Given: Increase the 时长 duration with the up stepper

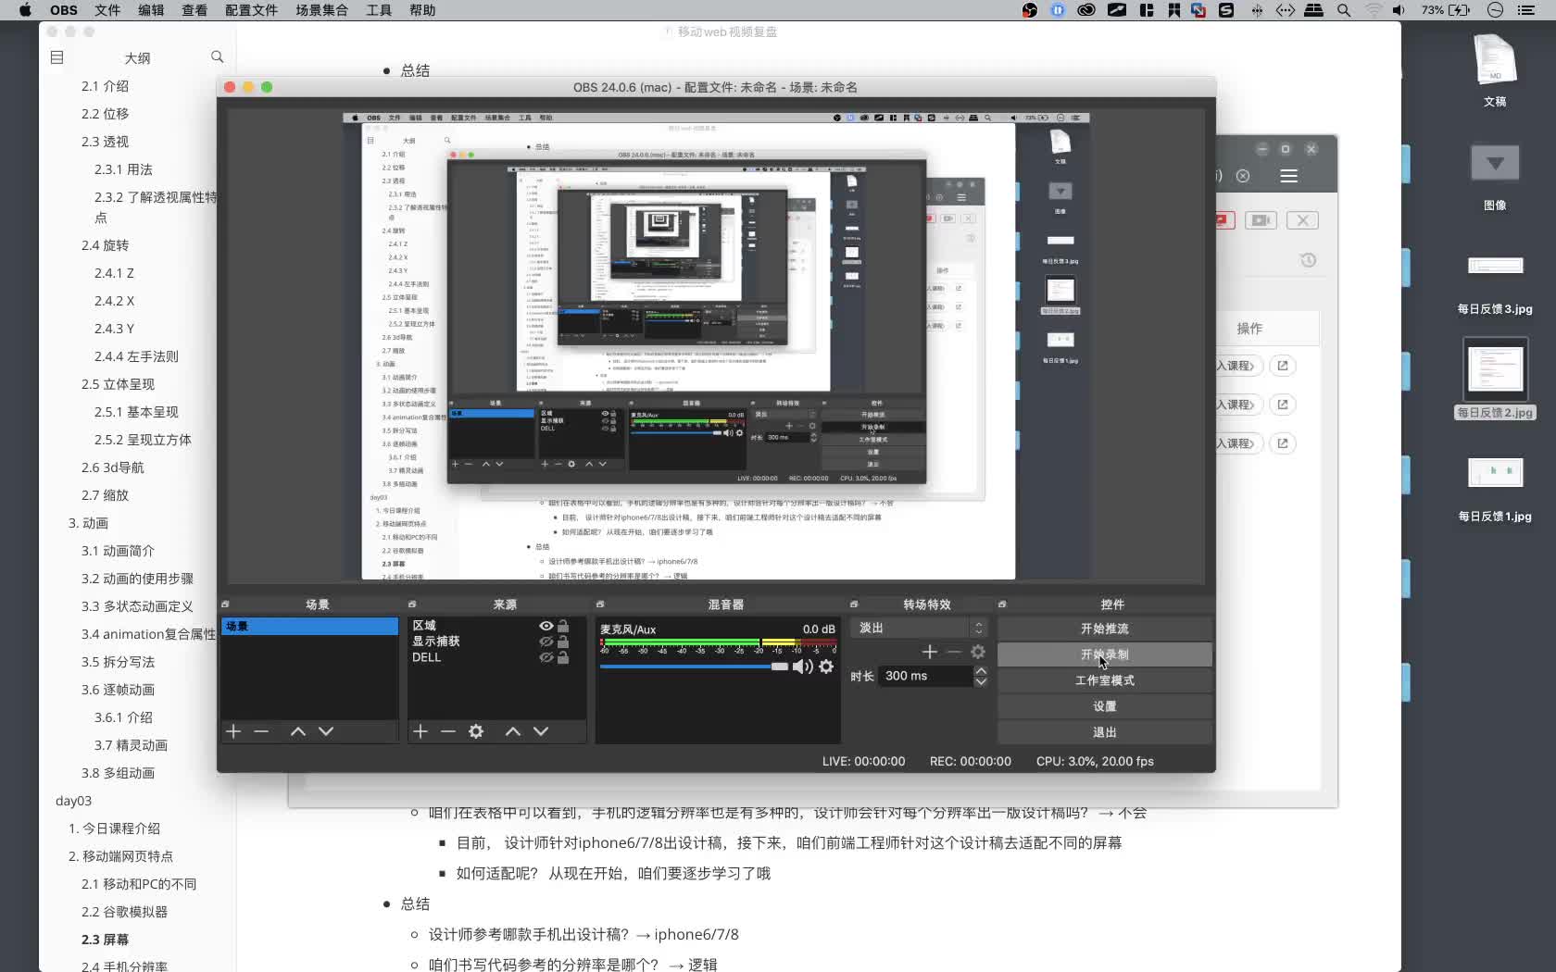Looking at the screenshot, I should (981, 671).
